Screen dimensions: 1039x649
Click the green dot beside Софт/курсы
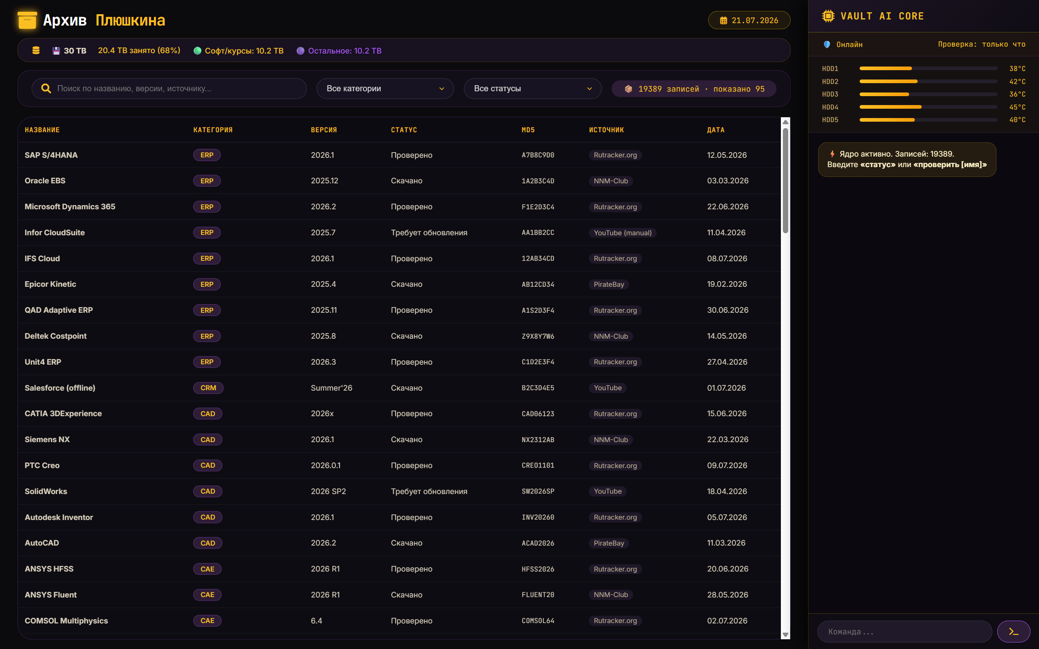click(198, 51)
